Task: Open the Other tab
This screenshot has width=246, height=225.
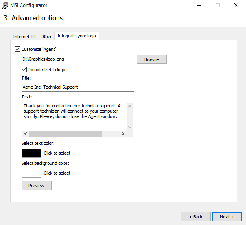Action: 46,37
